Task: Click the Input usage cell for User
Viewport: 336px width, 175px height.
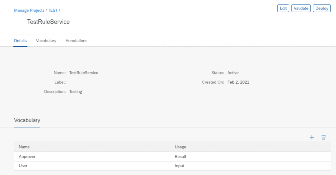Action: [x=179, y=166]
